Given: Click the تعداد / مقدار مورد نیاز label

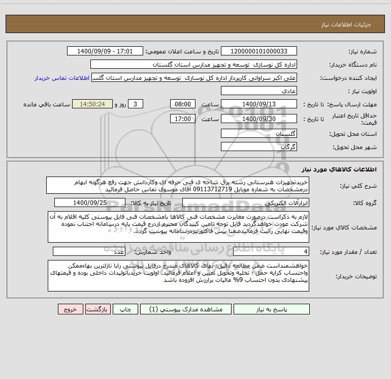Looking at the screenshot, I should point(349,252).
